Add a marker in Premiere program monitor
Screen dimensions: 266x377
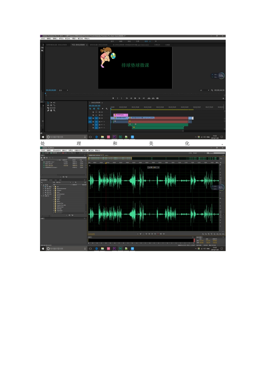113,98
